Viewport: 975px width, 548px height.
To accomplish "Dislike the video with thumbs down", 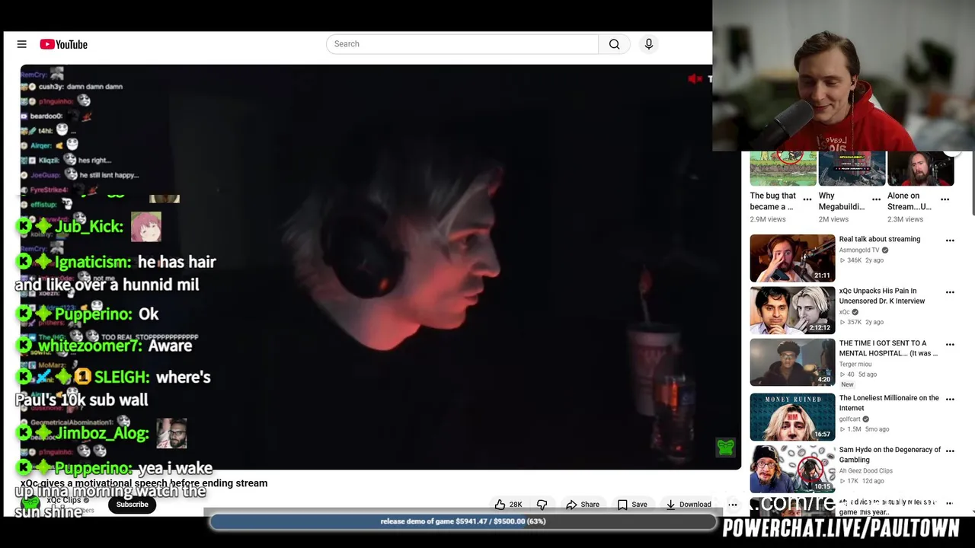I will [x=542, y=505].
